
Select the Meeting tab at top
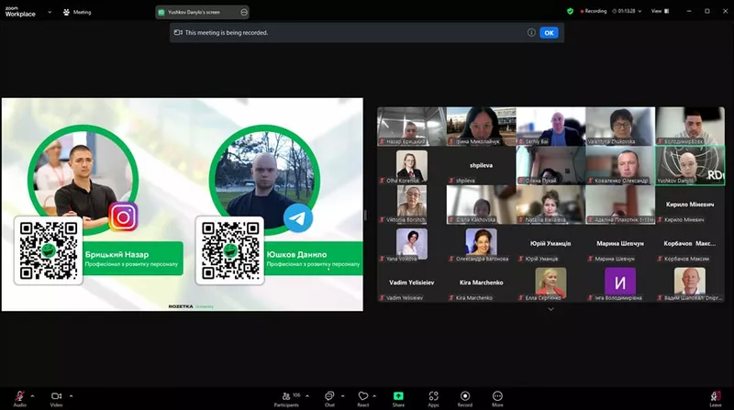point(77,12)
